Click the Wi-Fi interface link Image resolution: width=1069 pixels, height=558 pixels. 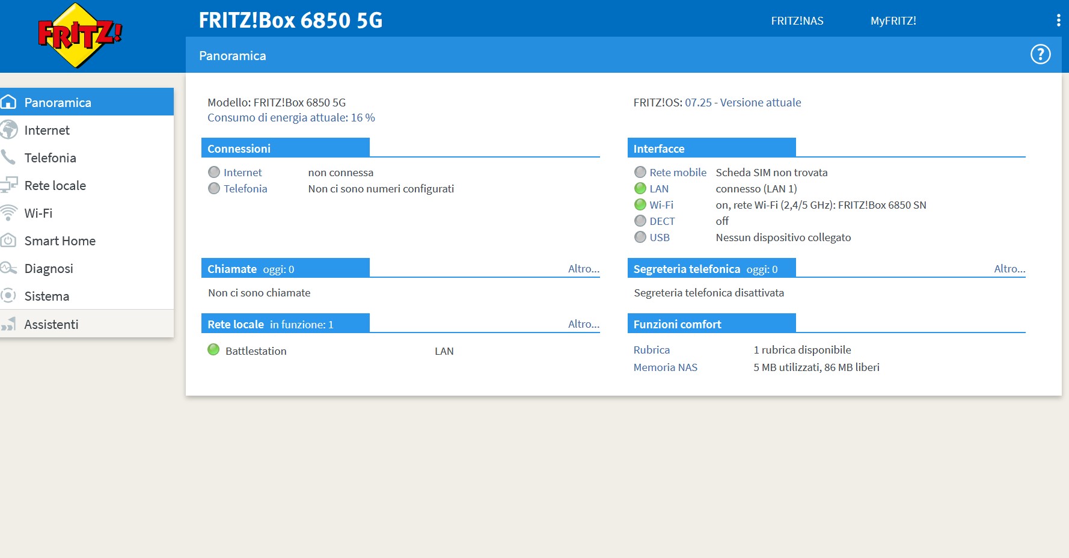point(661,204)
